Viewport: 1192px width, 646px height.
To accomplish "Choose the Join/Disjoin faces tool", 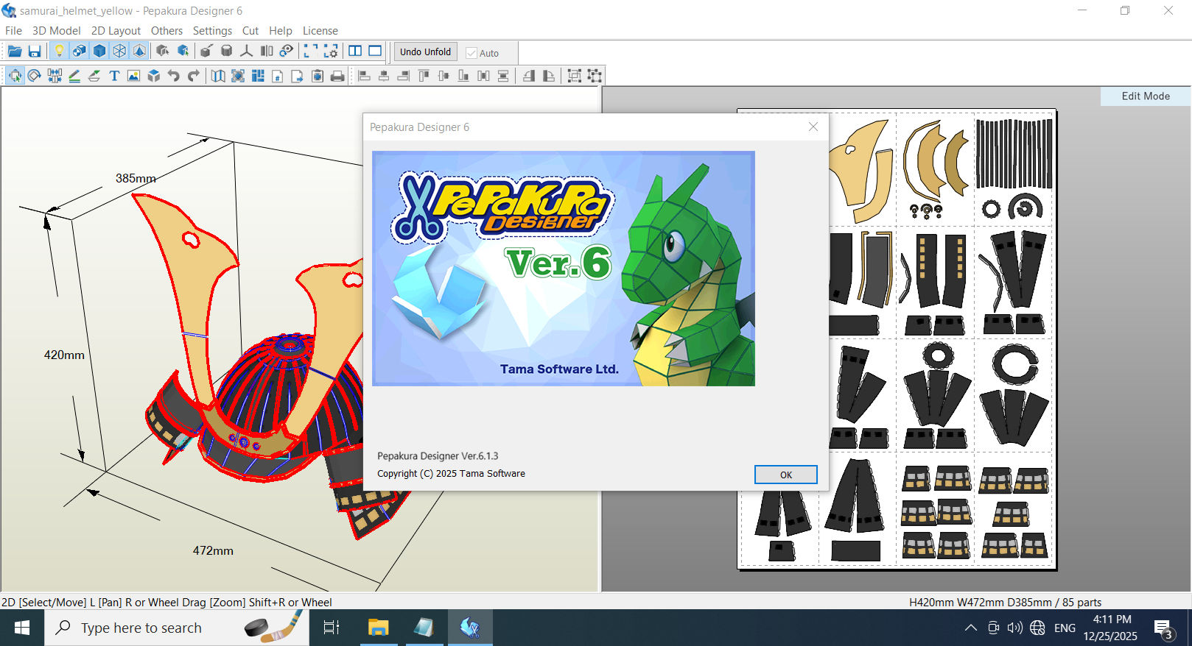I will click(55, 76).
